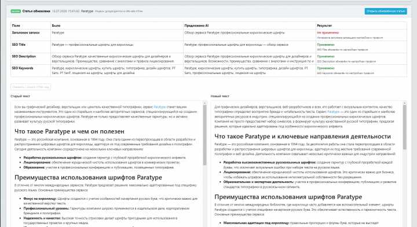This screenshot has height=227, width=417.
Task: Click the old text panel scrollbar thumb
Action: click(205, 135)
